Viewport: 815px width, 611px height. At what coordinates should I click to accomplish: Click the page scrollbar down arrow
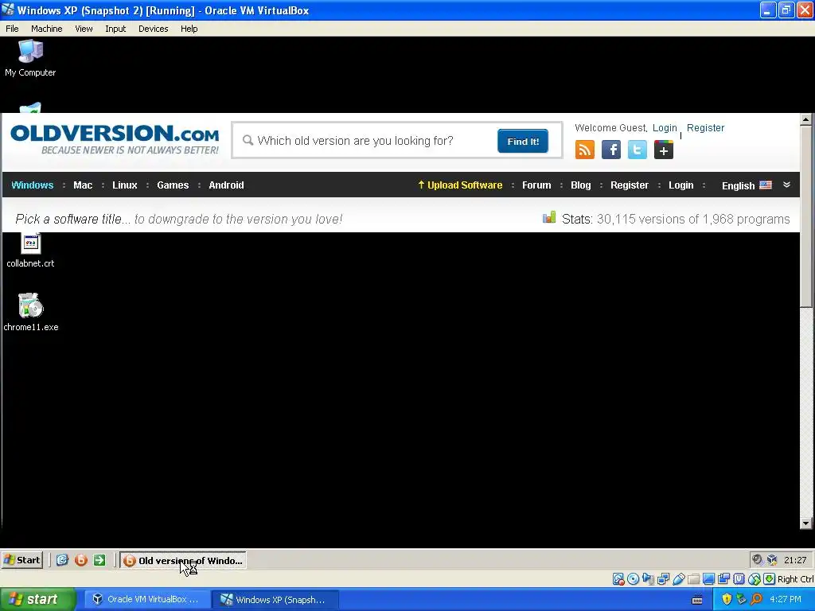click(805, 523)
